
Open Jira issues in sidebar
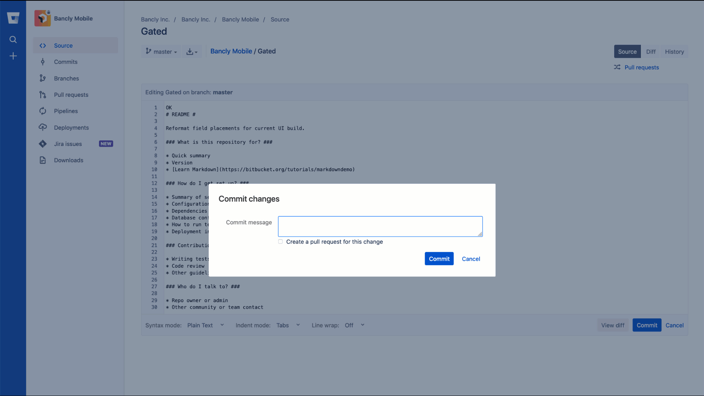tap(68, 144)
